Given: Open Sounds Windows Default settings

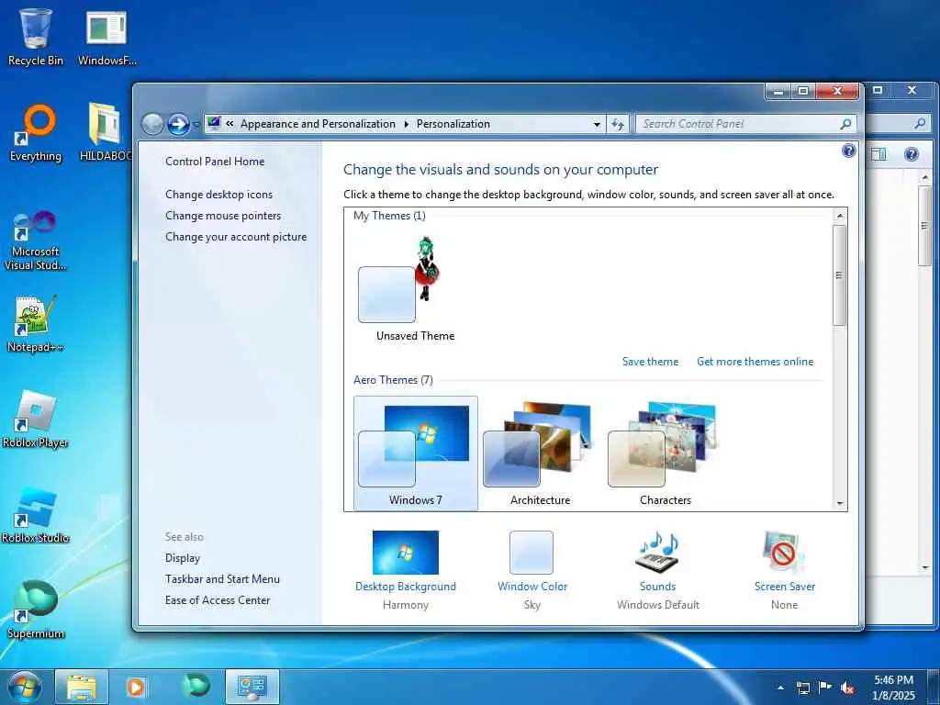Looking at the screenshot, I should [657, 569].
